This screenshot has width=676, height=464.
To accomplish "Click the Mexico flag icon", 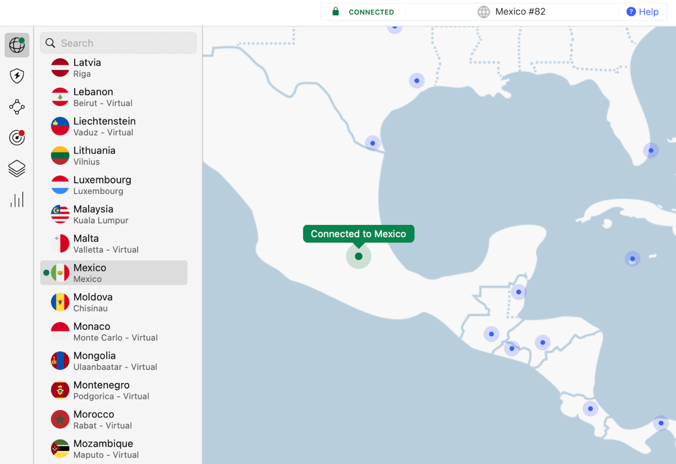I will (x=60, y=273).
